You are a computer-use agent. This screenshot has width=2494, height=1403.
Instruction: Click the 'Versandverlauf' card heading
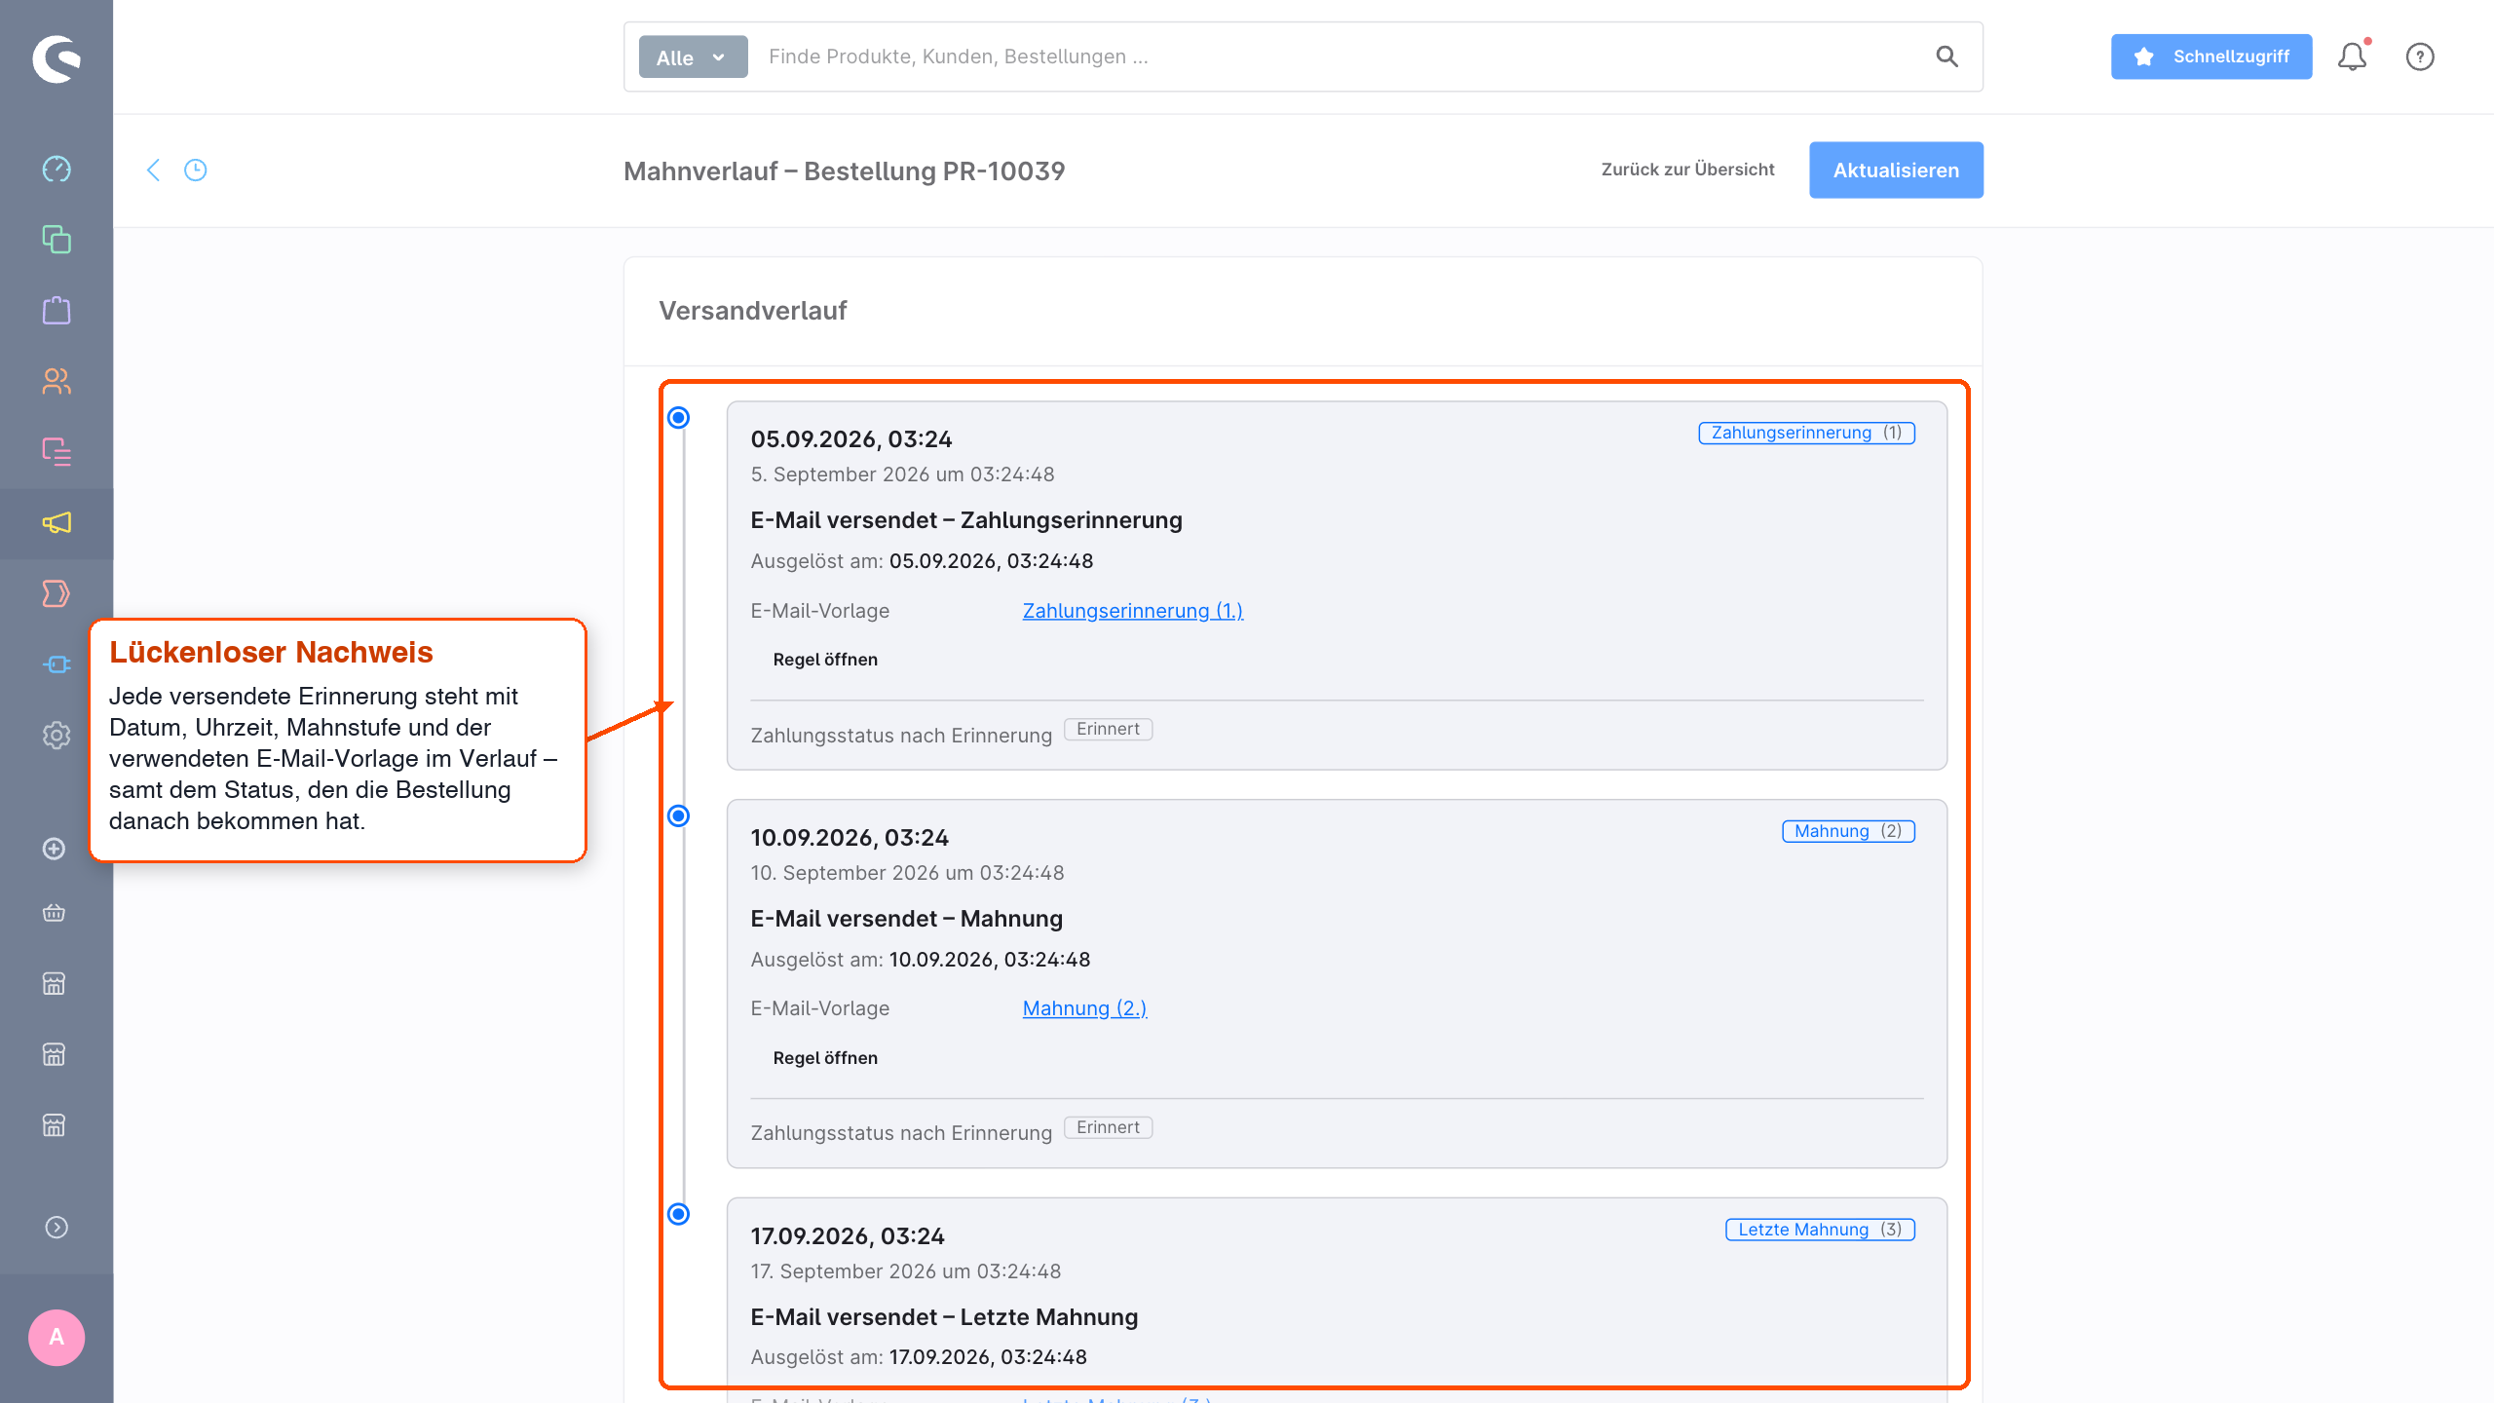(752, 311)
